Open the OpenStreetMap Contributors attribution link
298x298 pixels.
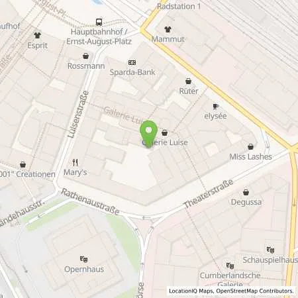click(255, 291)
